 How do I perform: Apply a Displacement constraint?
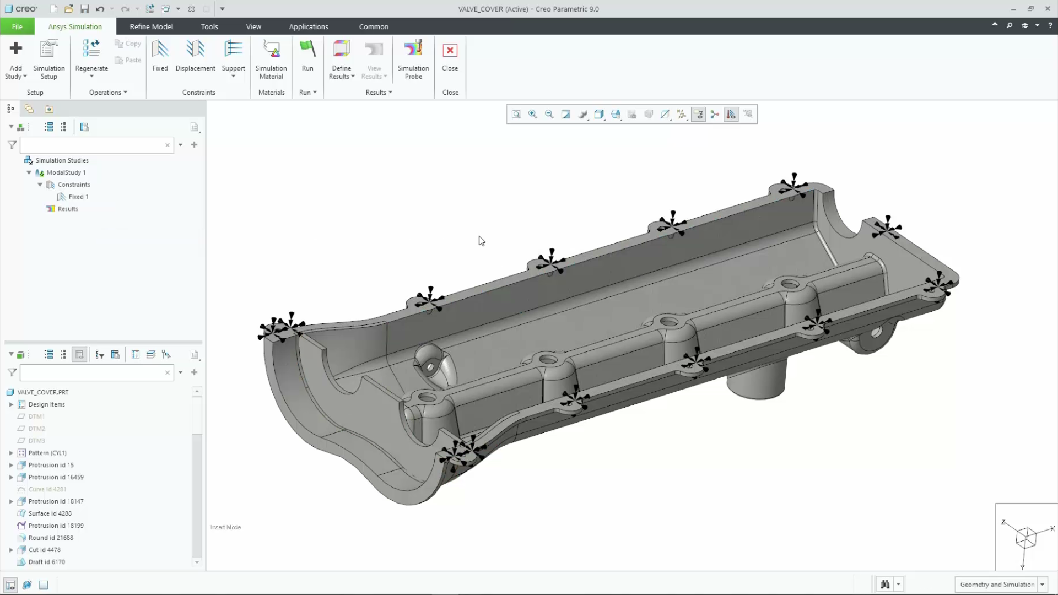pyautogui.click(x=195, y=56)
